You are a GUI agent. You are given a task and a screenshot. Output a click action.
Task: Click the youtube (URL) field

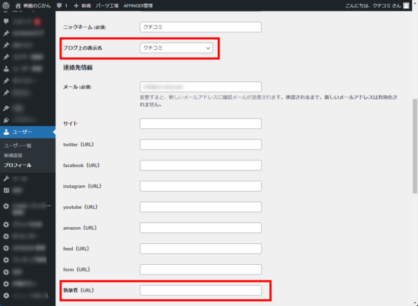[200, 207]
